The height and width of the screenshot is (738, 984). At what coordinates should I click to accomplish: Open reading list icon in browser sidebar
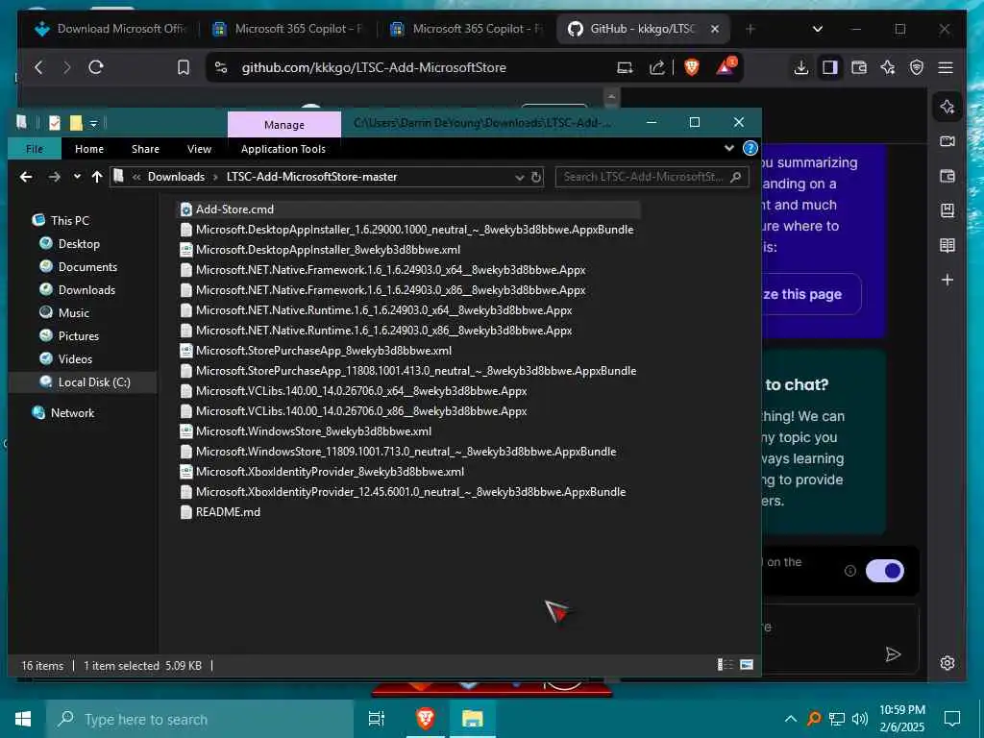(947, 245)
